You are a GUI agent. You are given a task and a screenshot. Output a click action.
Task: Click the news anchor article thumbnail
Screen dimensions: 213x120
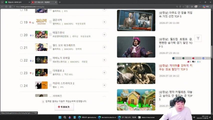pos(136,20)
